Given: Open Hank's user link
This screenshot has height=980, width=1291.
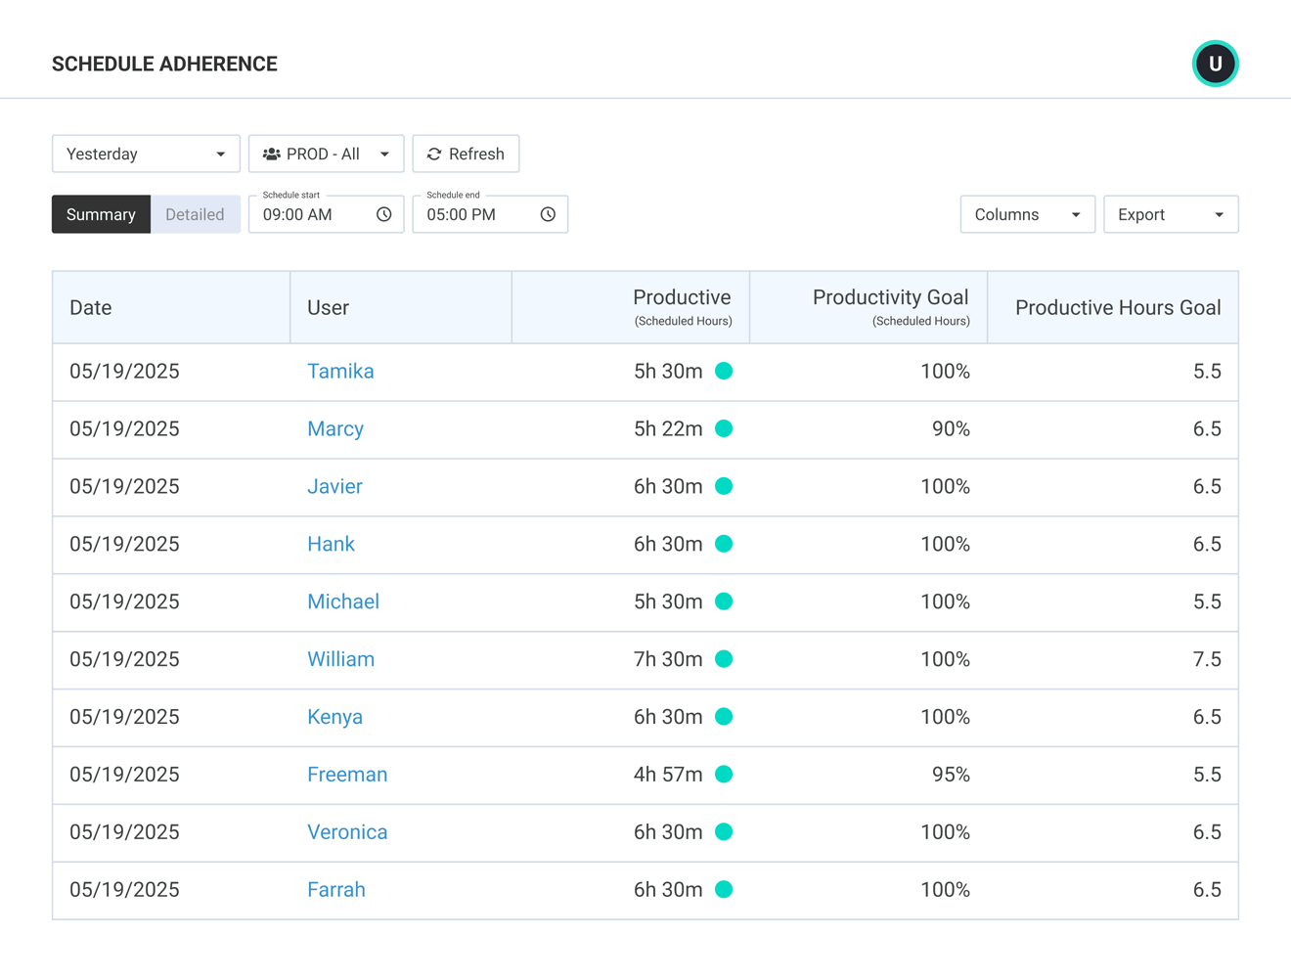Looking at the screenshot, I should (x=331, y=544).
